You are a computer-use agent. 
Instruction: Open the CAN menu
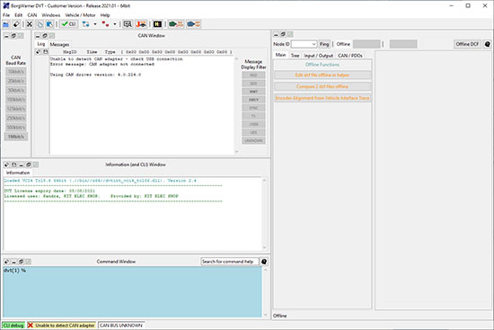tap(32, 15)
